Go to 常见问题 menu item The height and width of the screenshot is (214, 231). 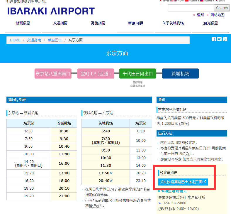pyautogui.click(x=135, y=23)
